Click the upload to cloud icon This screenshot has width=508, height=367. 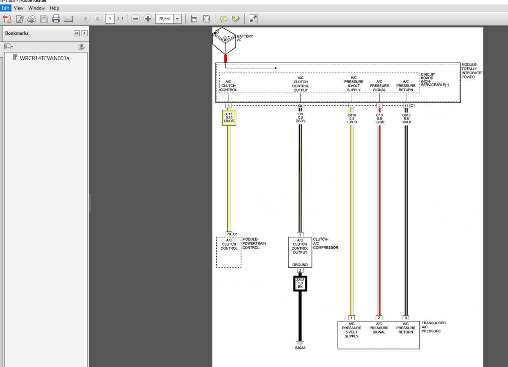tap(32, 19)
